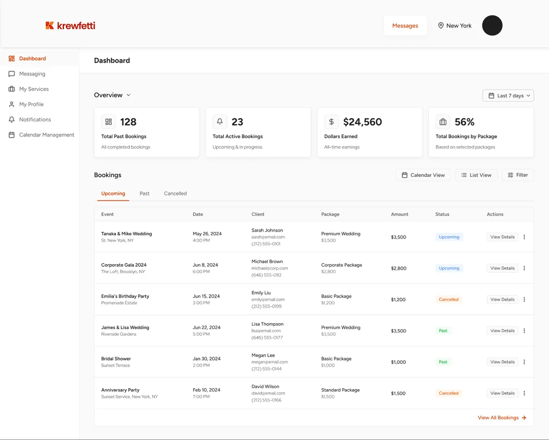Click the Notifications bell icon in sidebar

12,120
